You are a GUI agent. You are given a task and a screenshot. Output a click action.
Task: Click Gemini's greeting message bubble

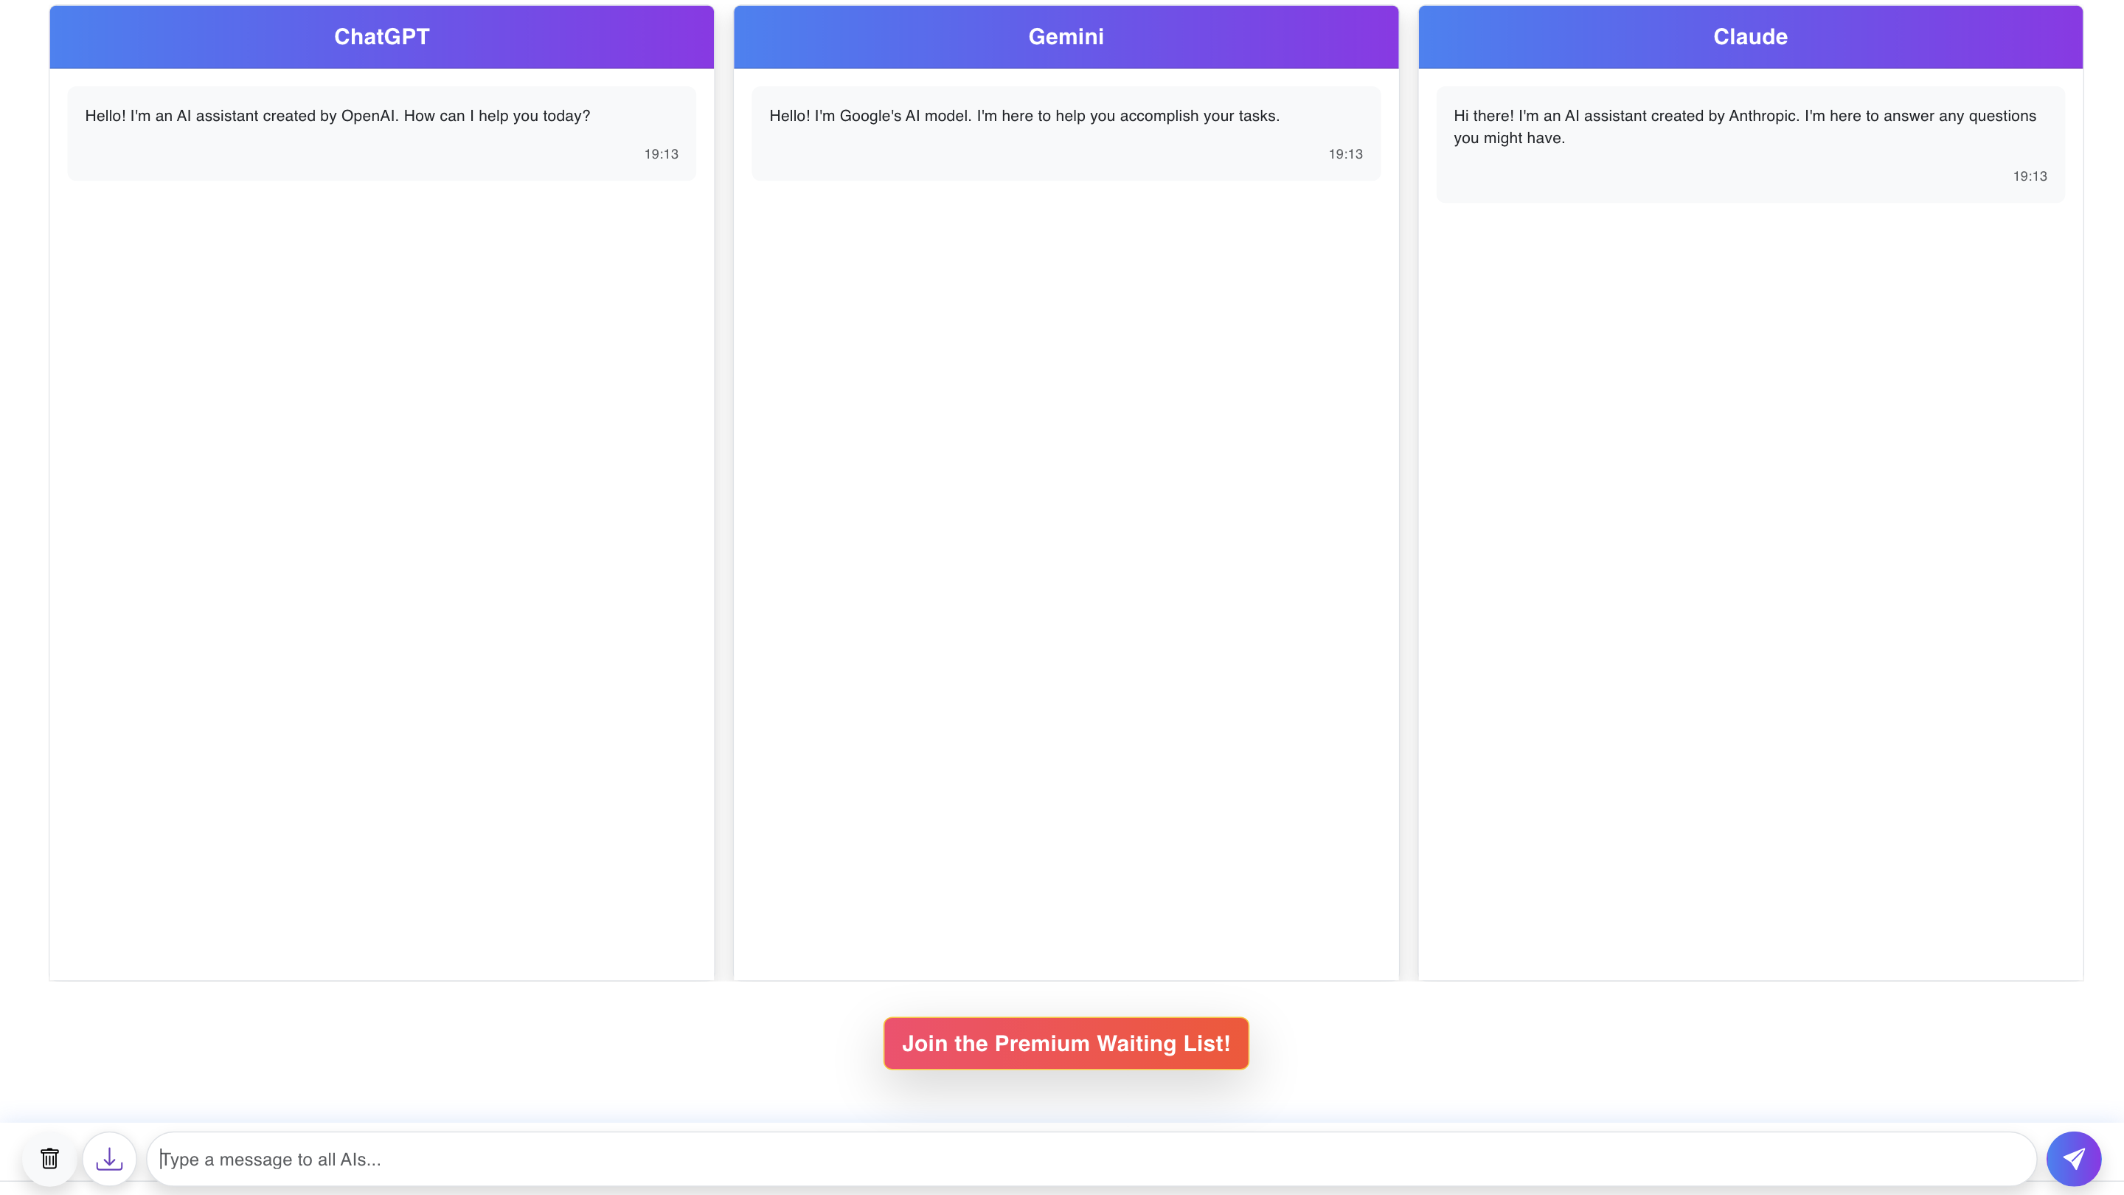1065,133
